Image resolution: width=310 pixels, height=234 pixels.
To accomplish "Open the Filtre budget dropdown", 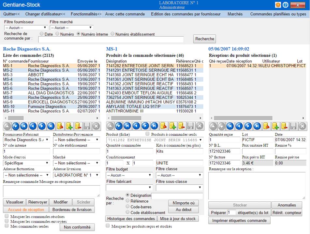I will pos(129,175).
